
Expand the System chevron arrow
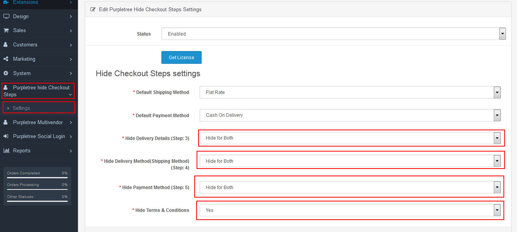pos(71,73)
